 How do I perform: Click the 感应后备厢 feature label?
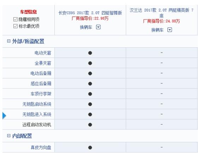coord(41,84)
